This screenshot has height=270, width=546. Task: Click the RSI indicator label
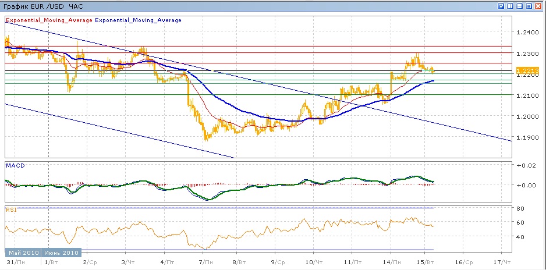pos(10,209)
